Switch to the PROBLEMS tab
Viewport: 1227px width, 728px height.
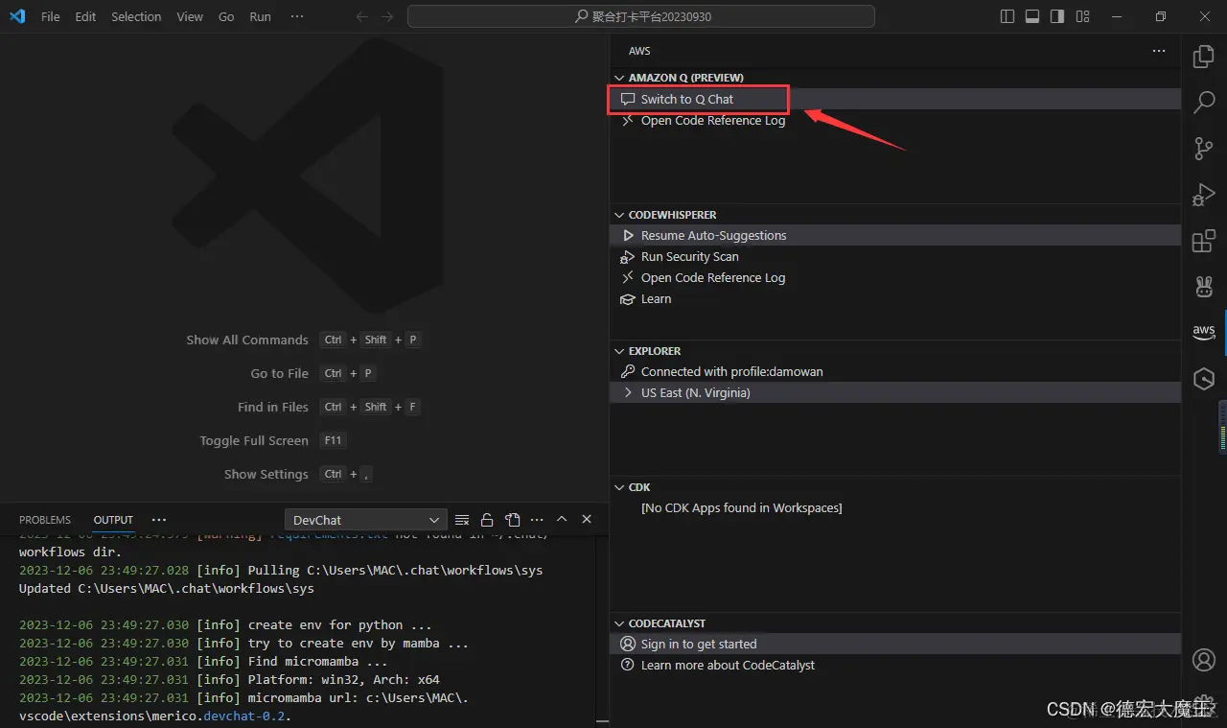45,520
